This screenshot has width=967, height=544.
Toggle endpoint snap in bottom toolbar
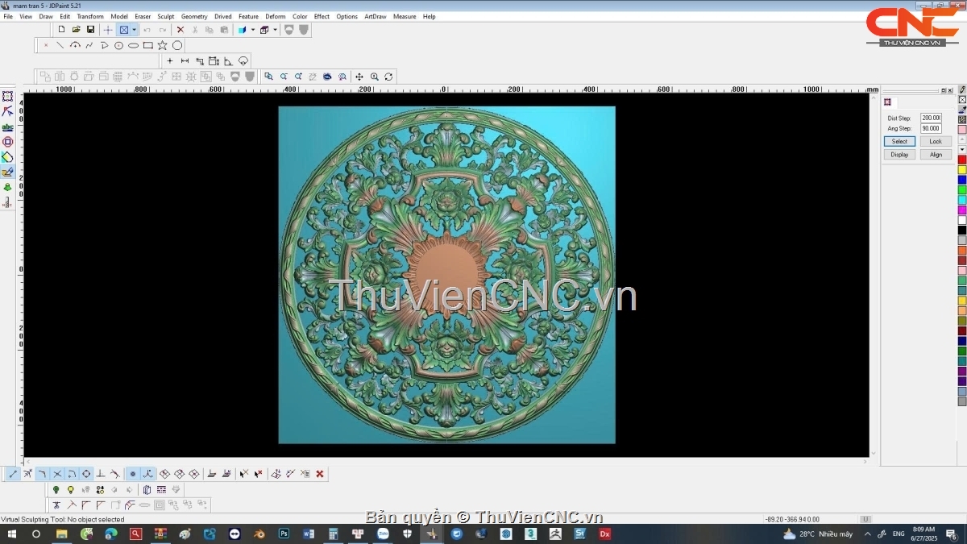[13, 474]
